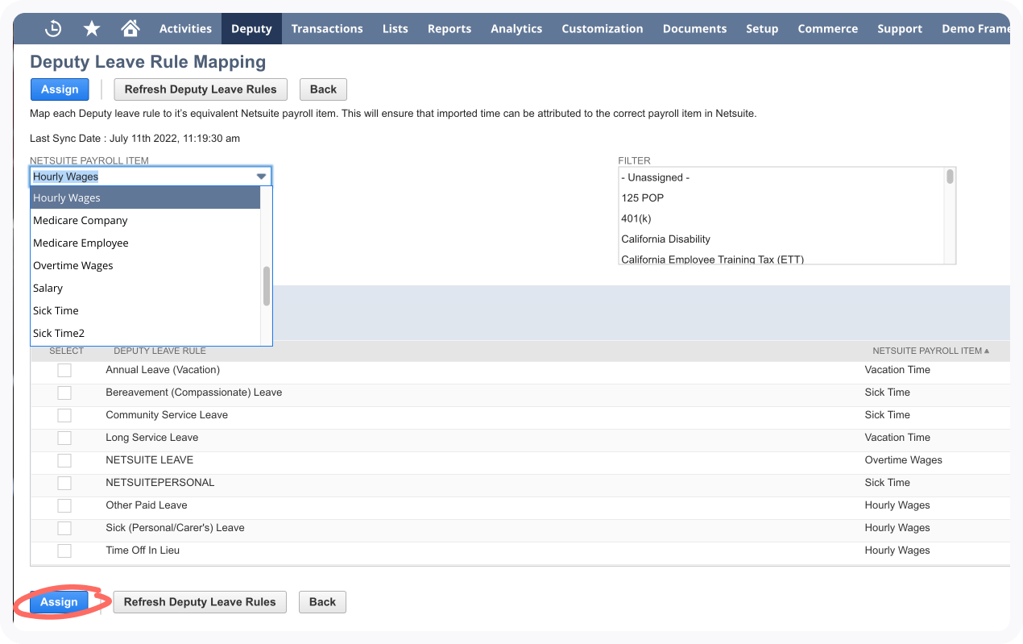Select - Unassigned - in Filter list

click(781, 177)
